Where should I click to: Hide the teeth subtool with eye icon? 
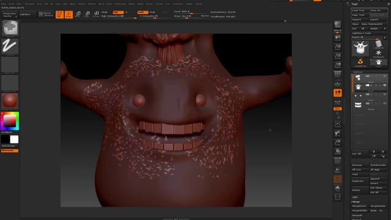385,103
